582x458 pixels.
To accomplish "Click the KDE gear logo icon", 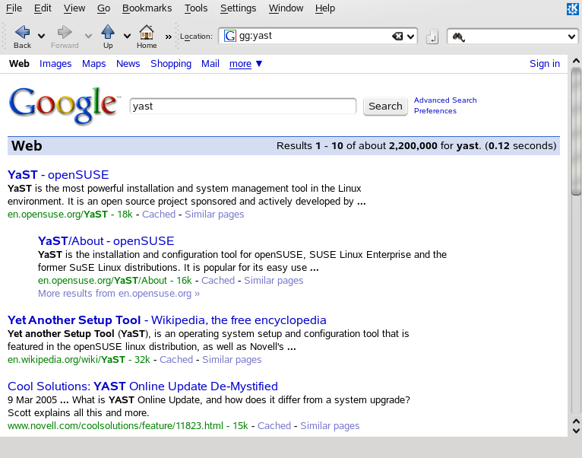I will click(x=573, y=8).
